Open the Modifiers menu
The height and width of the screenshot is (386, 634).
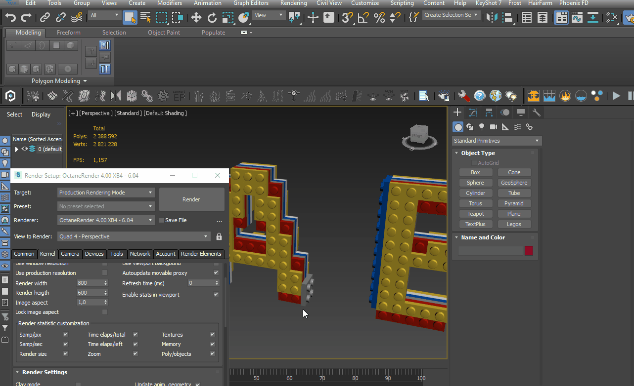(170, 3)
